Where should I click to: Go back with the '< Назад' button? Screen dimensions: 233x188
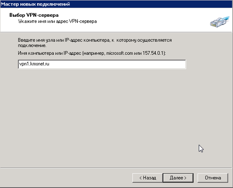coord(148,178)
